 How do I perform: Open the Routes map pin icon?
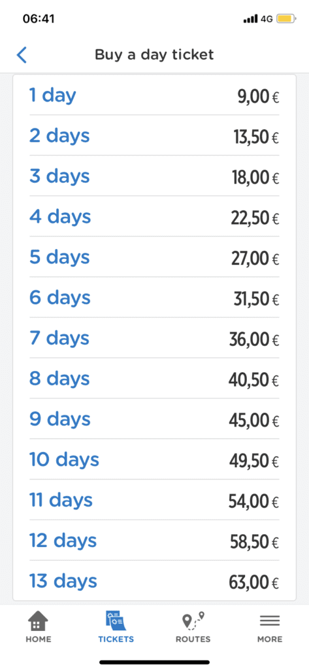[193, 621]
